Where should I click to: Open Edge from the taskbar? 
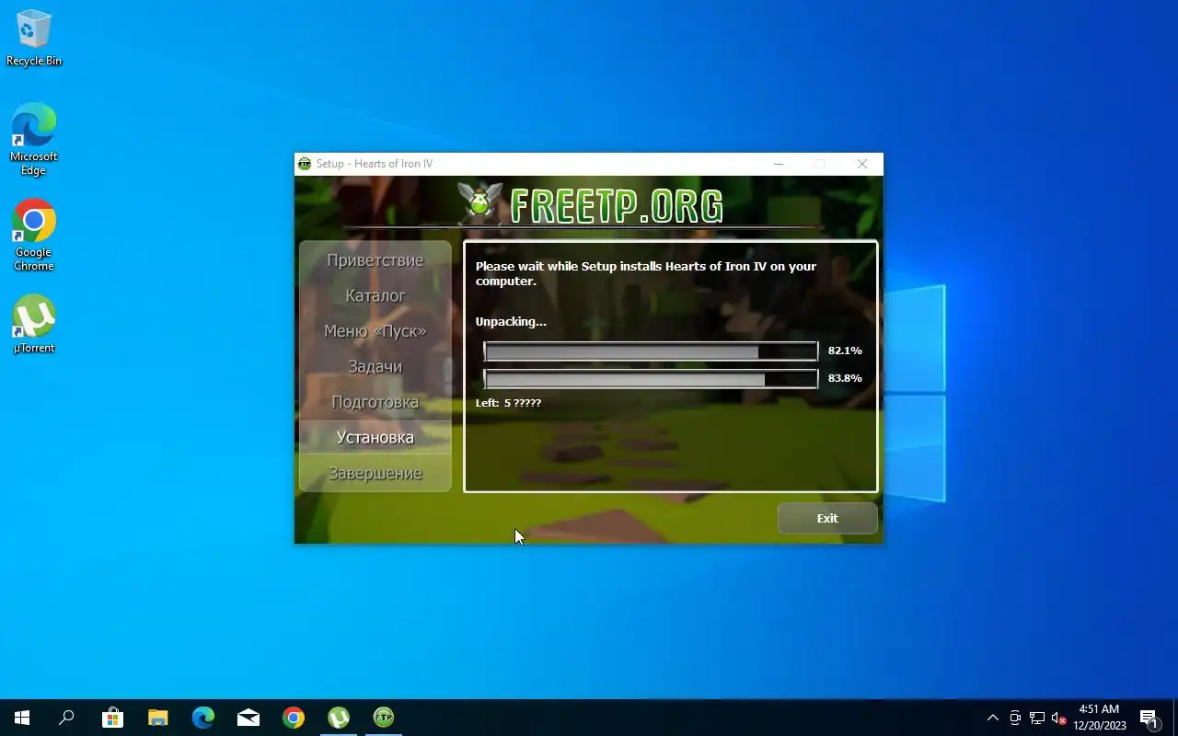(x=202, y=718)
